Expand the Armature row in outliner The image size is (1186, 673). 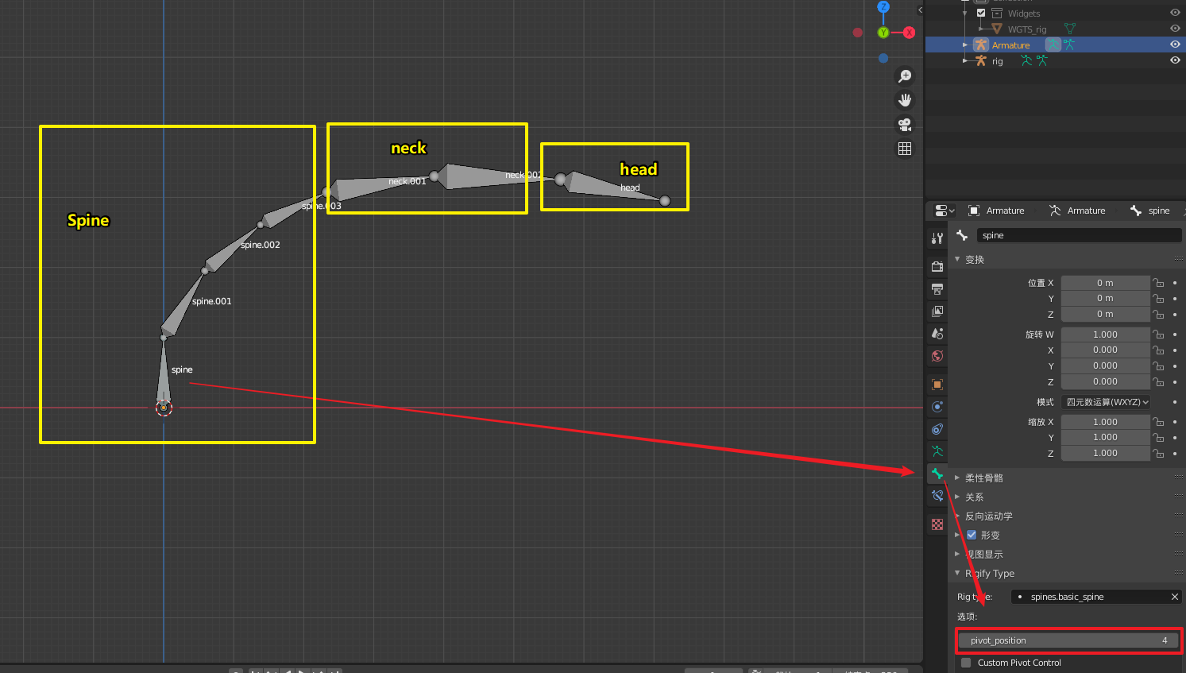(965, 44)
